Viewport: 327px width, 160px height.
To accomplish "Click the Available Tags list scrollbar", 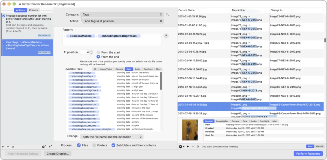I will pyautogui.click(x=161, y=81).
